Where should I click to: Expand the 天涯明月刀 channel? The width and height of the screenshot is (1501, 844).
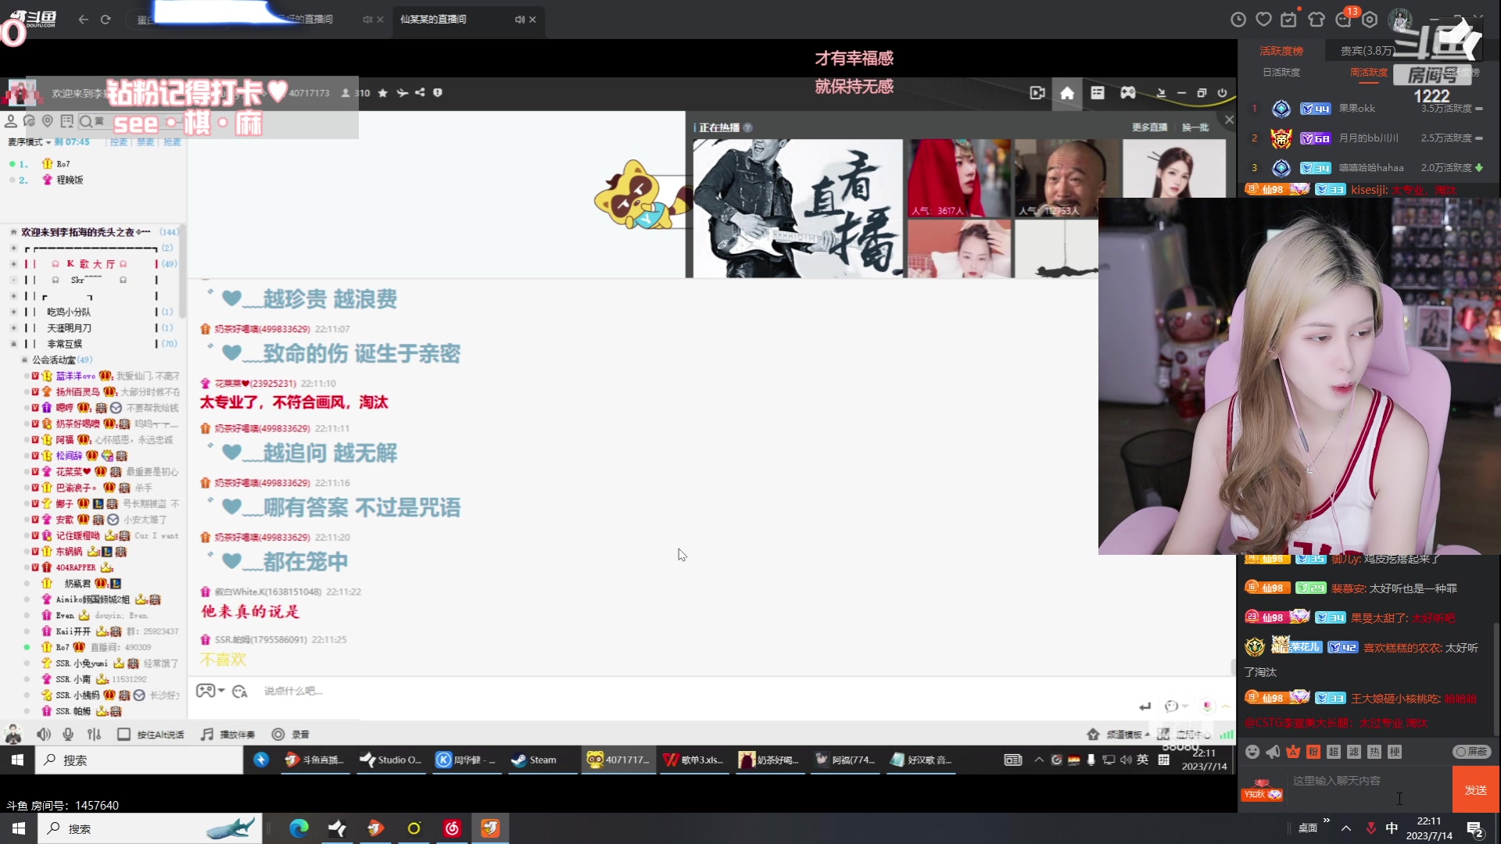coord(13,328)
